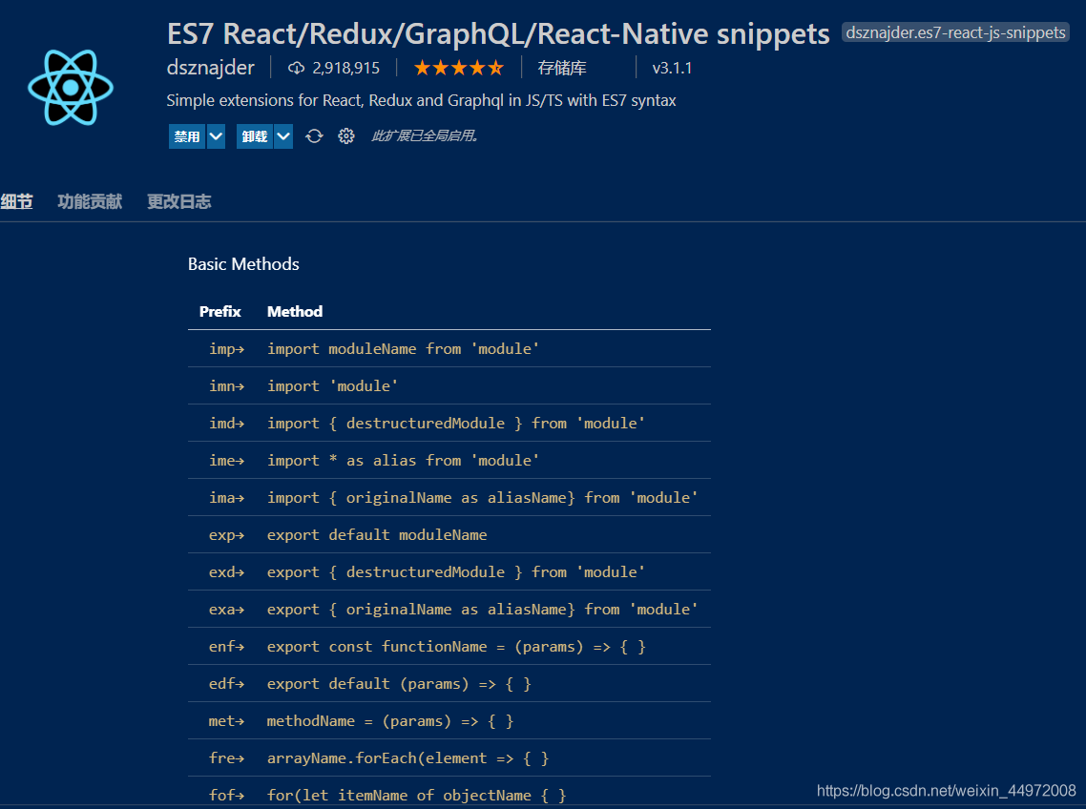Screen dimensions: 1086x809
Task: Click the extension ID dsznajder.es7-react-js-snippets badge
Action: [x=956, y=32]
